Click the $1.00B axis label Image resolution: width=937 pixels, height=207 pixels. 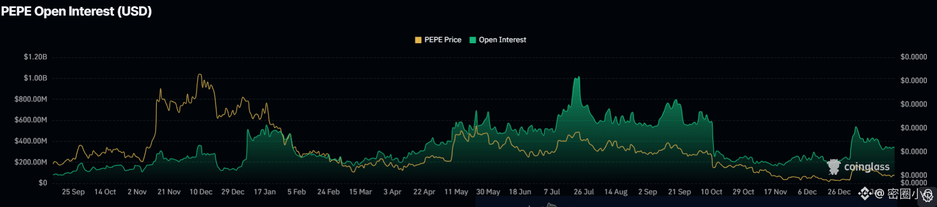pos(35,78)
